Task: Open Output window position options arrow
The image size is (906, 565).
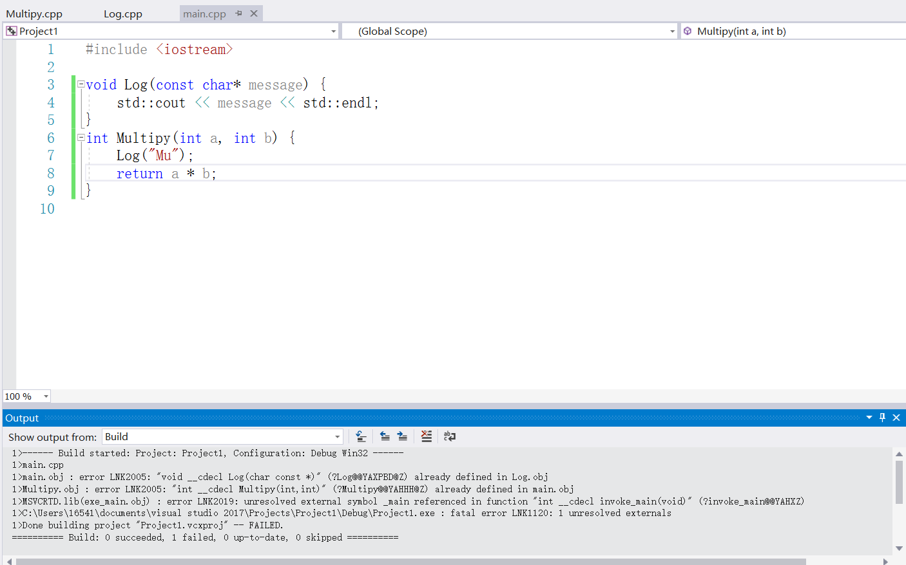Action: pyautogui.click(x=869, y=418)
